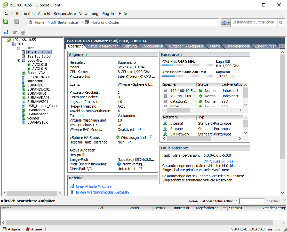Select the AVOL019 virtual machine
Screen dimensions: 287x232
tap(39, 69)
